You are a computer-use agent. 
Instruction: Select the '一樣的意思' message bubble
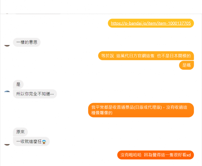point(27,42)
